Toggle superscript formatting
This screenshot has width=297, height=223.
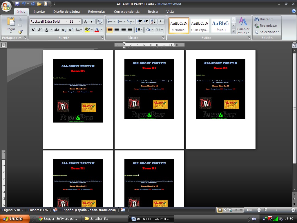pyautogui.click(x=70, y=30)
